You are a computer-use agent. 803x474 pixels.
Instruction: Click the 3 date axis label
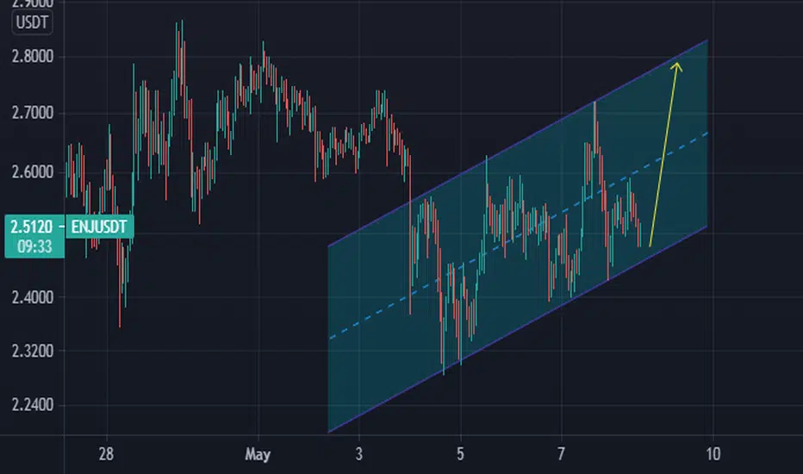click(x=359, y=454)
